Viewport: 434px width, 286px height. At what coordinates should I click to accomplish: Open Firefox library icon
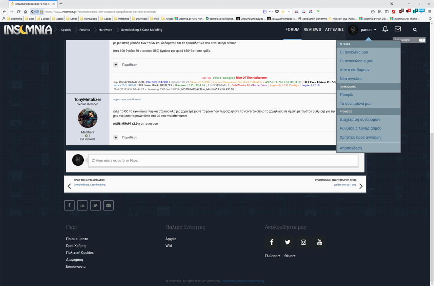[380, 12]
